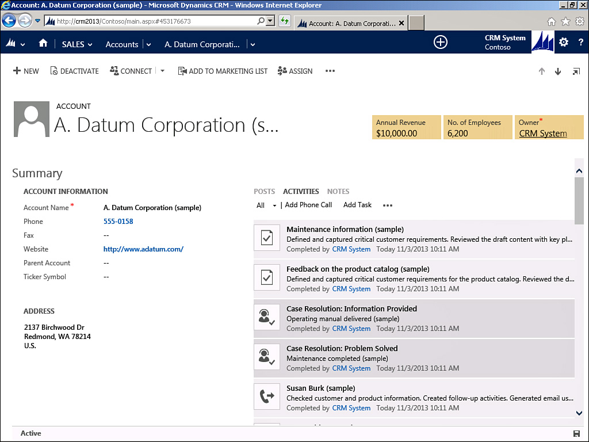This screenshot has height=442, width=589.
Task: Expand the Accounts chevron dropdown
Action: (x=149, y=44)
